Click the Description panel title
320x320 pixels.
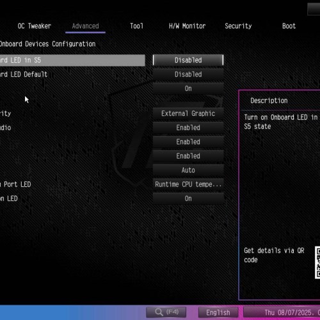269,100
